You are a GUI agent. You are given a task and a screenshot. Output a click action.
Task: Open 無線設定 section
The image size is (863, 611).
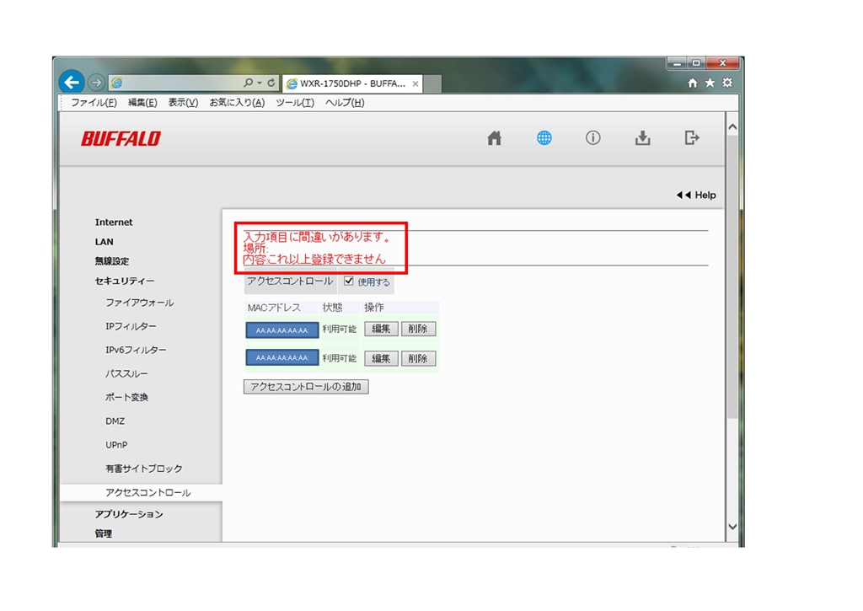pyautogui.click(x=112, y=261)
